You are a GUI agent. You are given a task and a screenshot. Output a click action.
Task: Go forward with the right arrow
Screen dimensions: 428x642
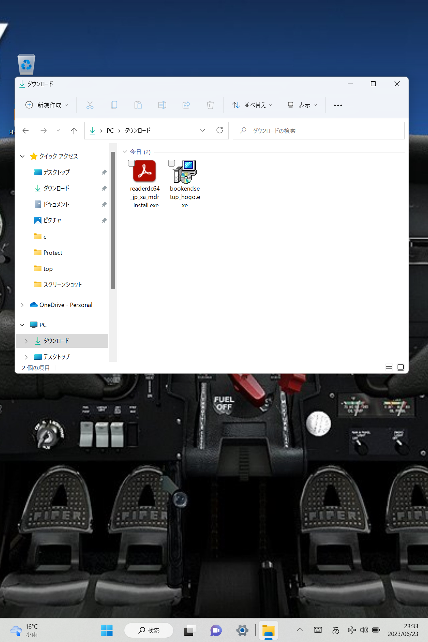pyautogui.click(x=43, y=130)
